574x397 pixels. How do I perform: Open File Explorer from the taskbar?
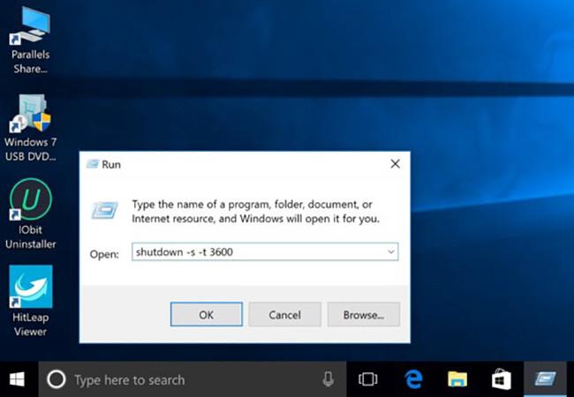[457, 379]
